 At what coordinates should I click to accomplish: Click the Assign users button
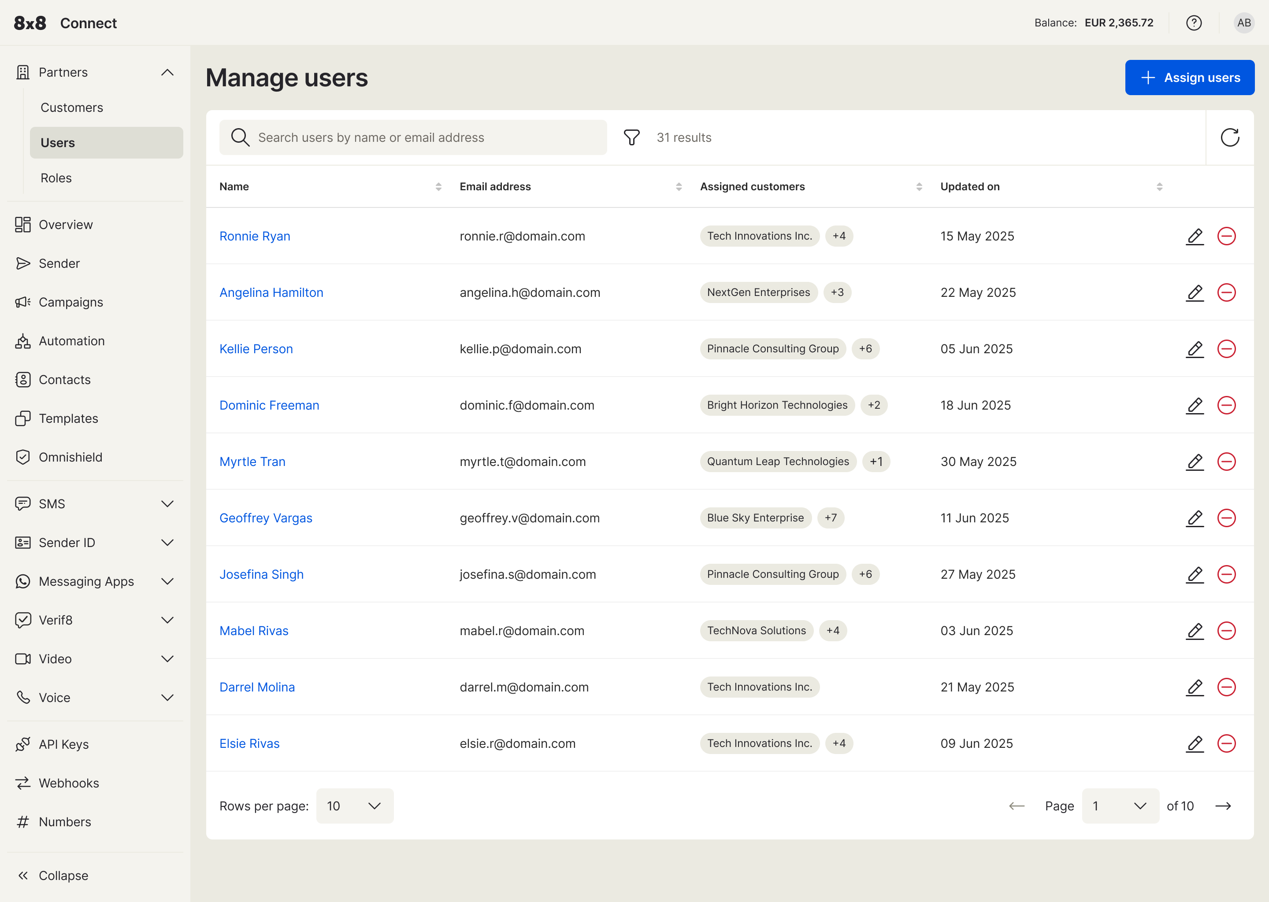[1190, 77]
